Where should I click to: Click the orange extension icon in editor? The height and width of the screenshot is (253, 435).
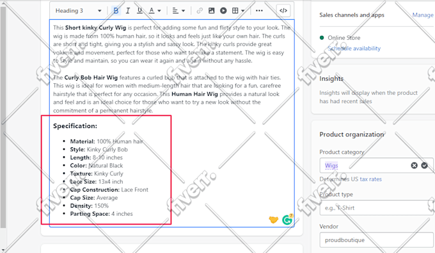274,220
